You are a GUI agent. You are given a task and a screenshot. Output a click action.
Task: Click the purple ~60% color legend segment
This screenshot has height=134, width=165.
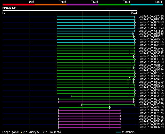click(82, 5)
